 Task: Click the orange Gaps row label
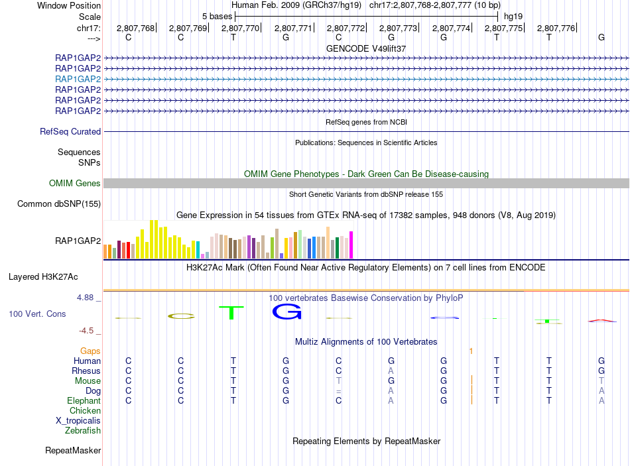pos(90,351)
